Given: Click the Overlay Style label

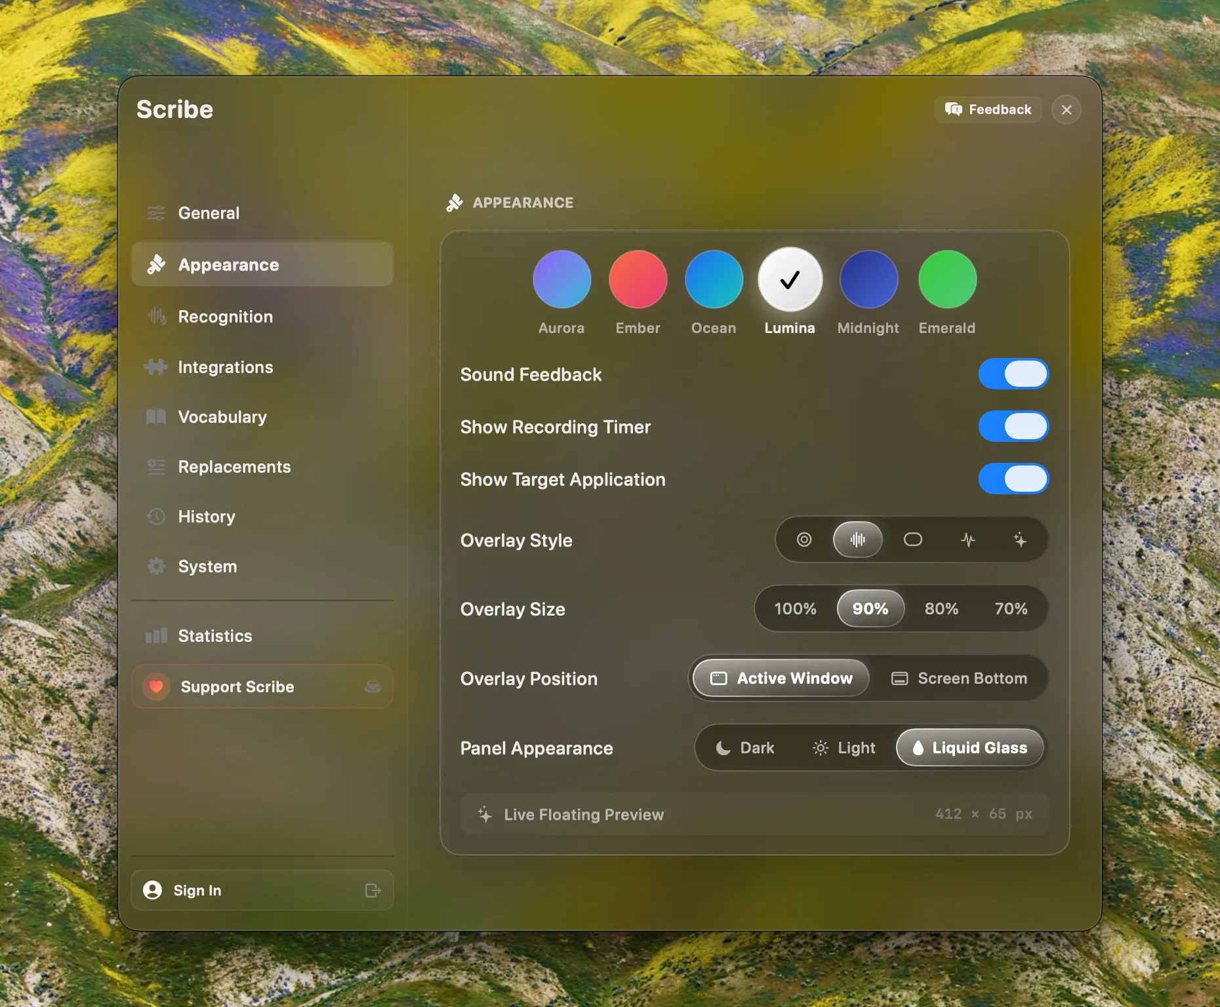Looking at the screenshot, I should tap(516, 541).
